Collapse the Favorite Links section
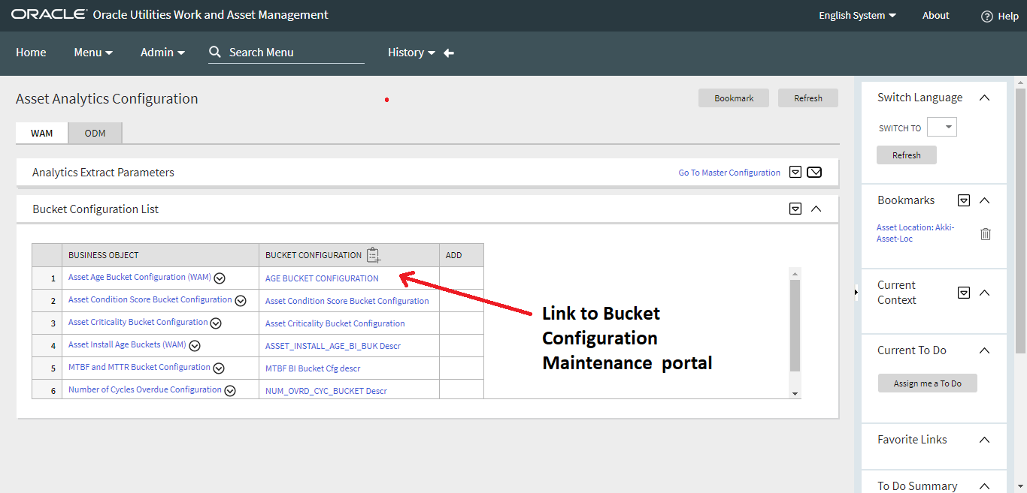The height and width of the screenshot is (493, 1027). coord(985,440)
